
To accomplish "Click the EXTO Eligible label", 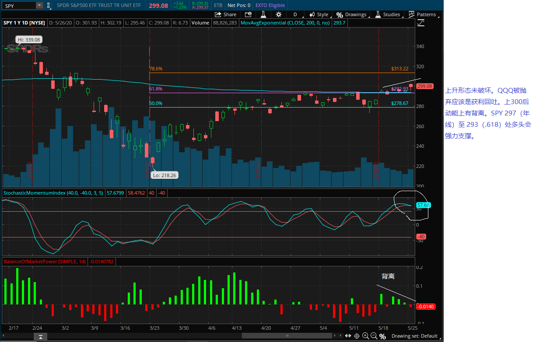I will (x=270, y=5).
